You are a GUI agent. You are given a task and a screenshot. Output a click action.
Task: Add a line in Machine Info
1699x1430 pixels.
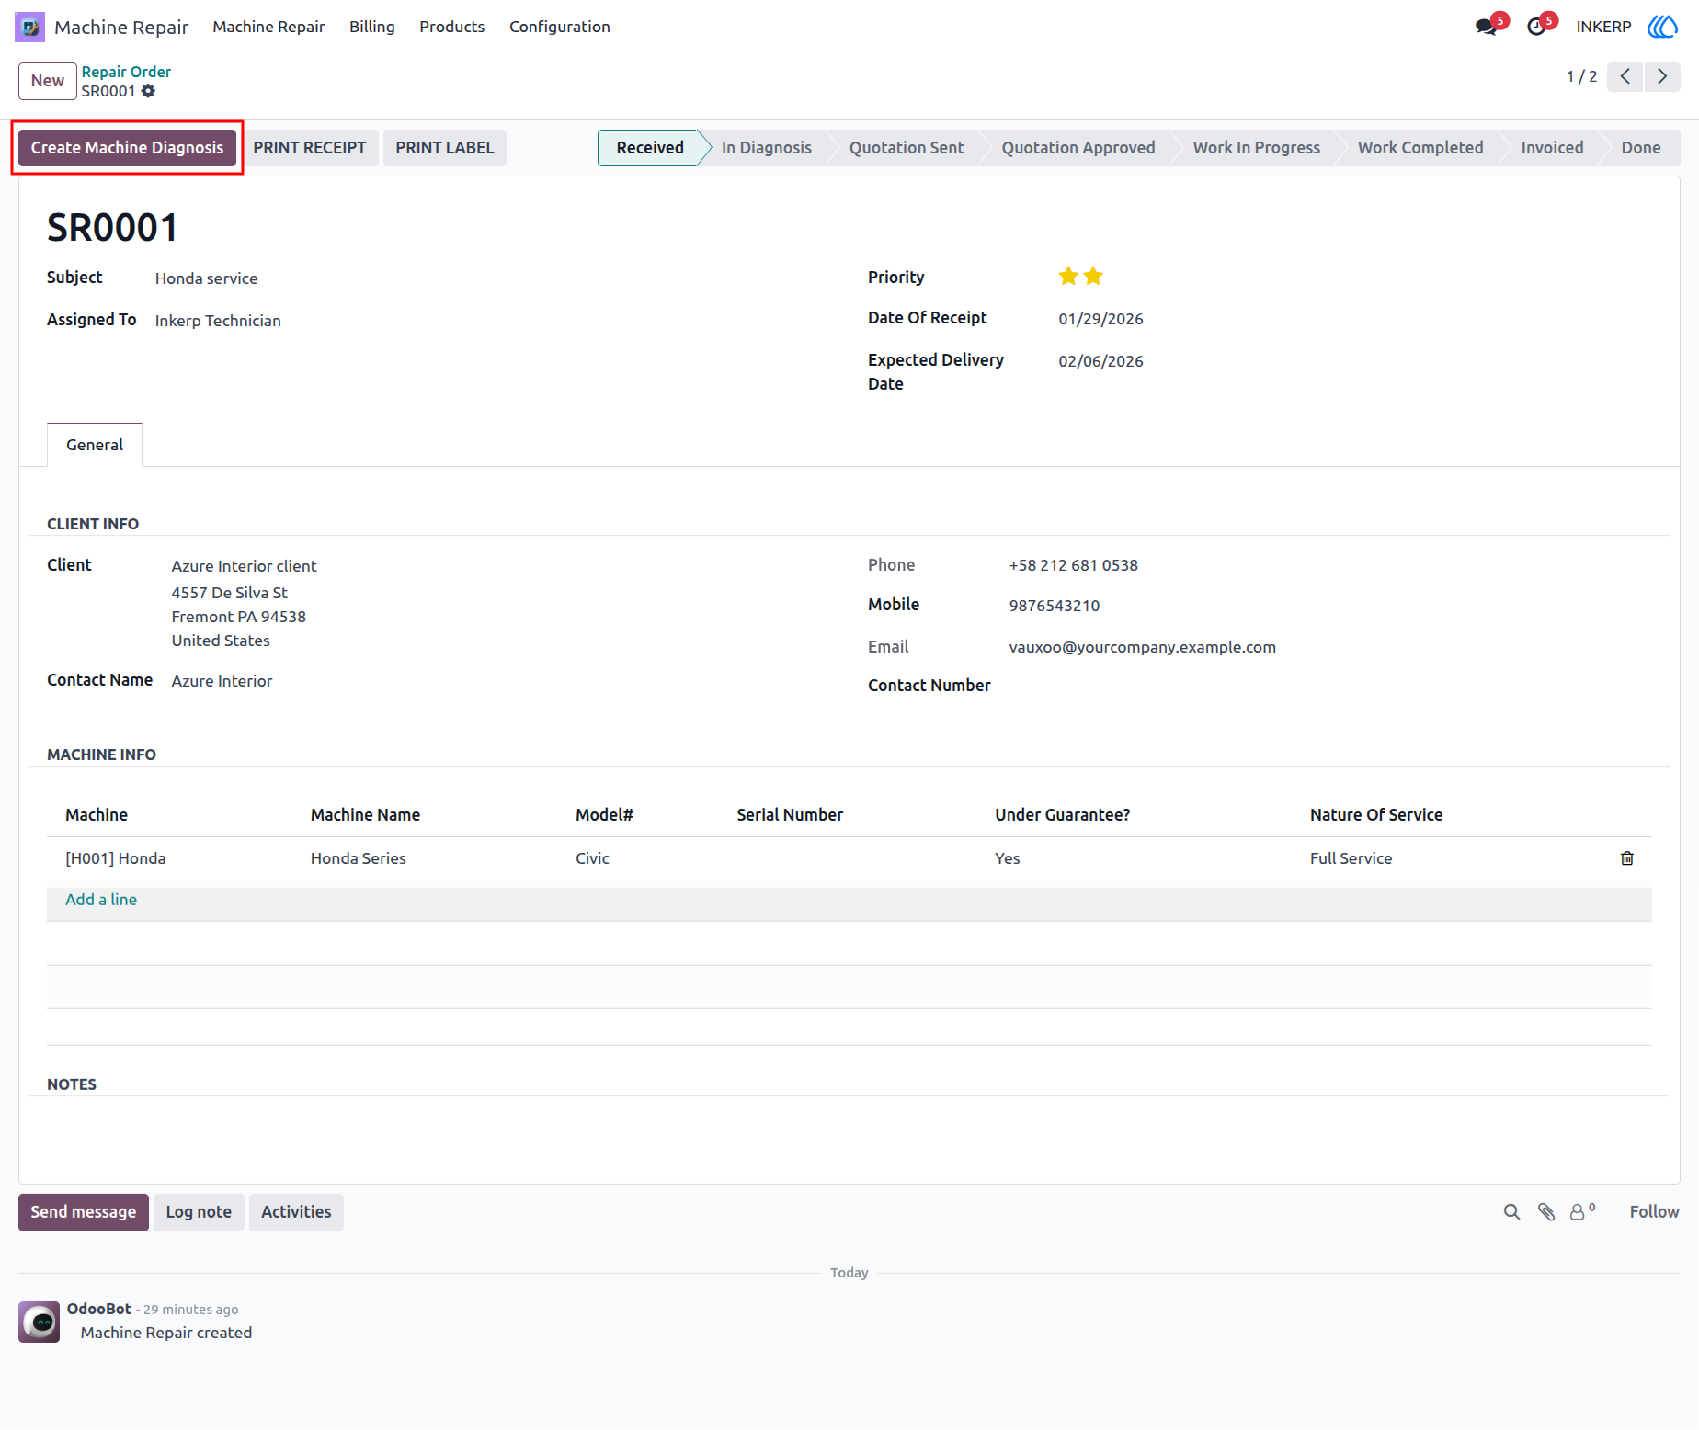pyautogui.click(x=101, y=900)
